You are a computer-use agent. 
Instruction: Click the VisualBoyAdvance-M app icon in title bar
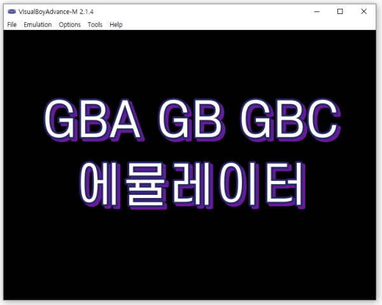(11, 11)
